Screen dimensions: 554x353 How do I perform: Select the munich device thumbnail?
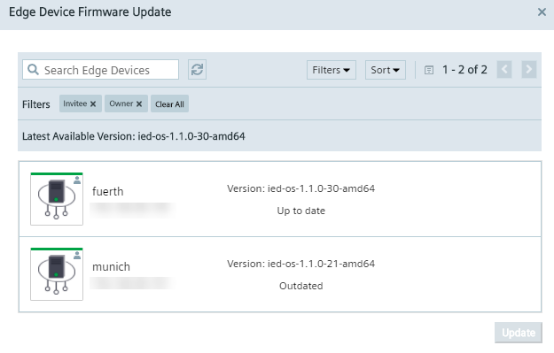[57, 274]
